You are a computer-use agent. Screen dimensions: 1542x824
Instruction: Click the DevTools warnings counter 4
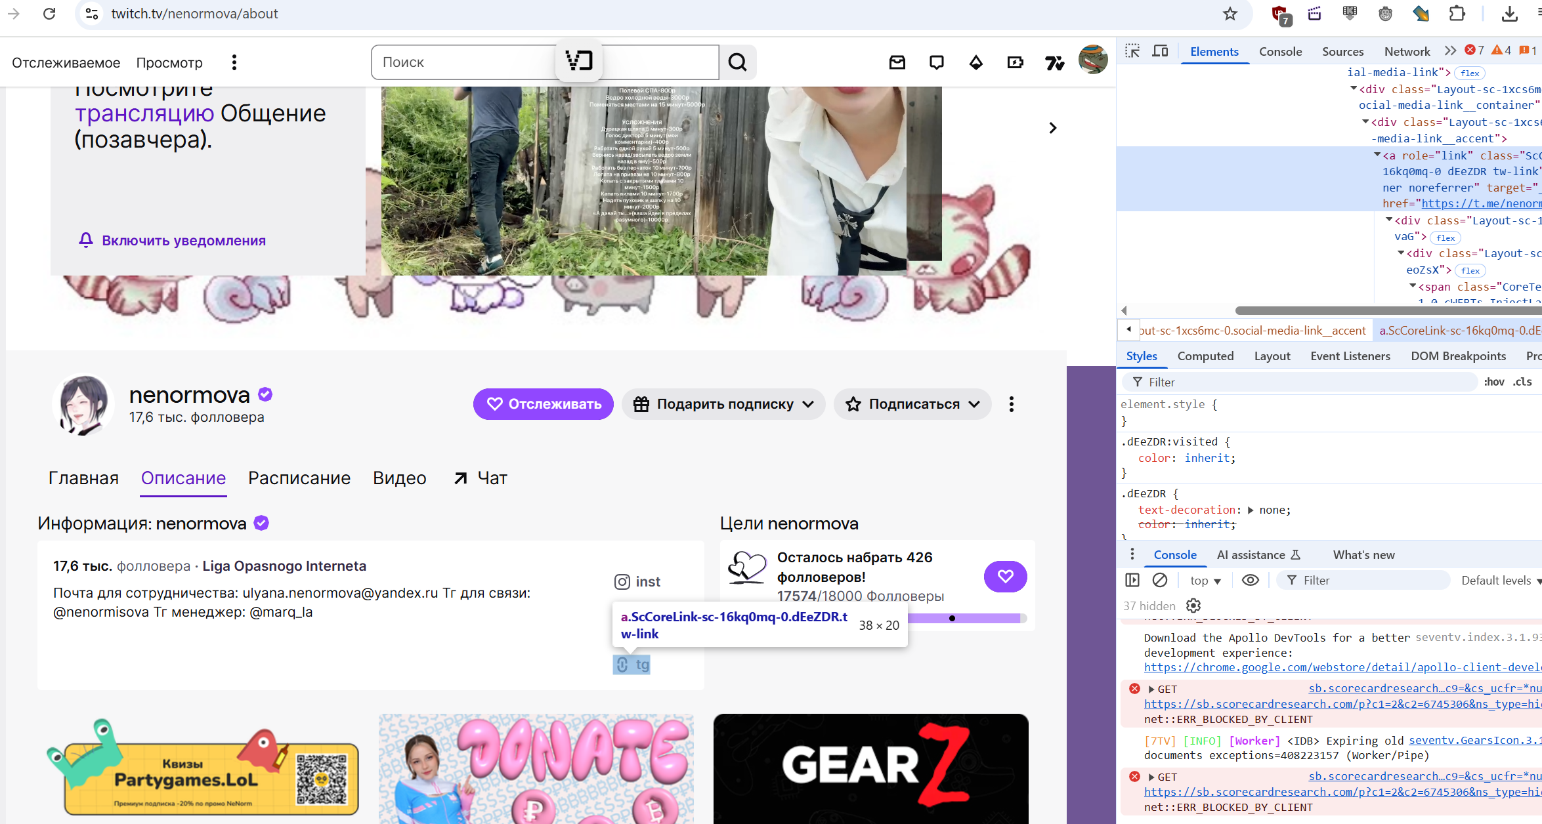1502,51
